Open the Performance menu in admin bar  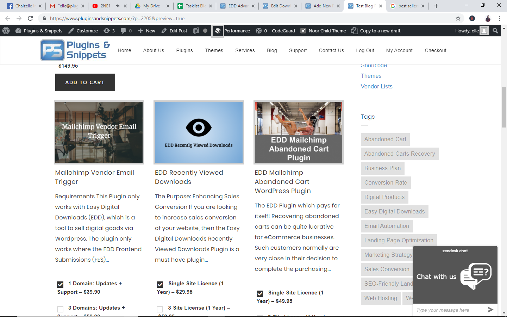pyautogui.click(x=237, y=31)
